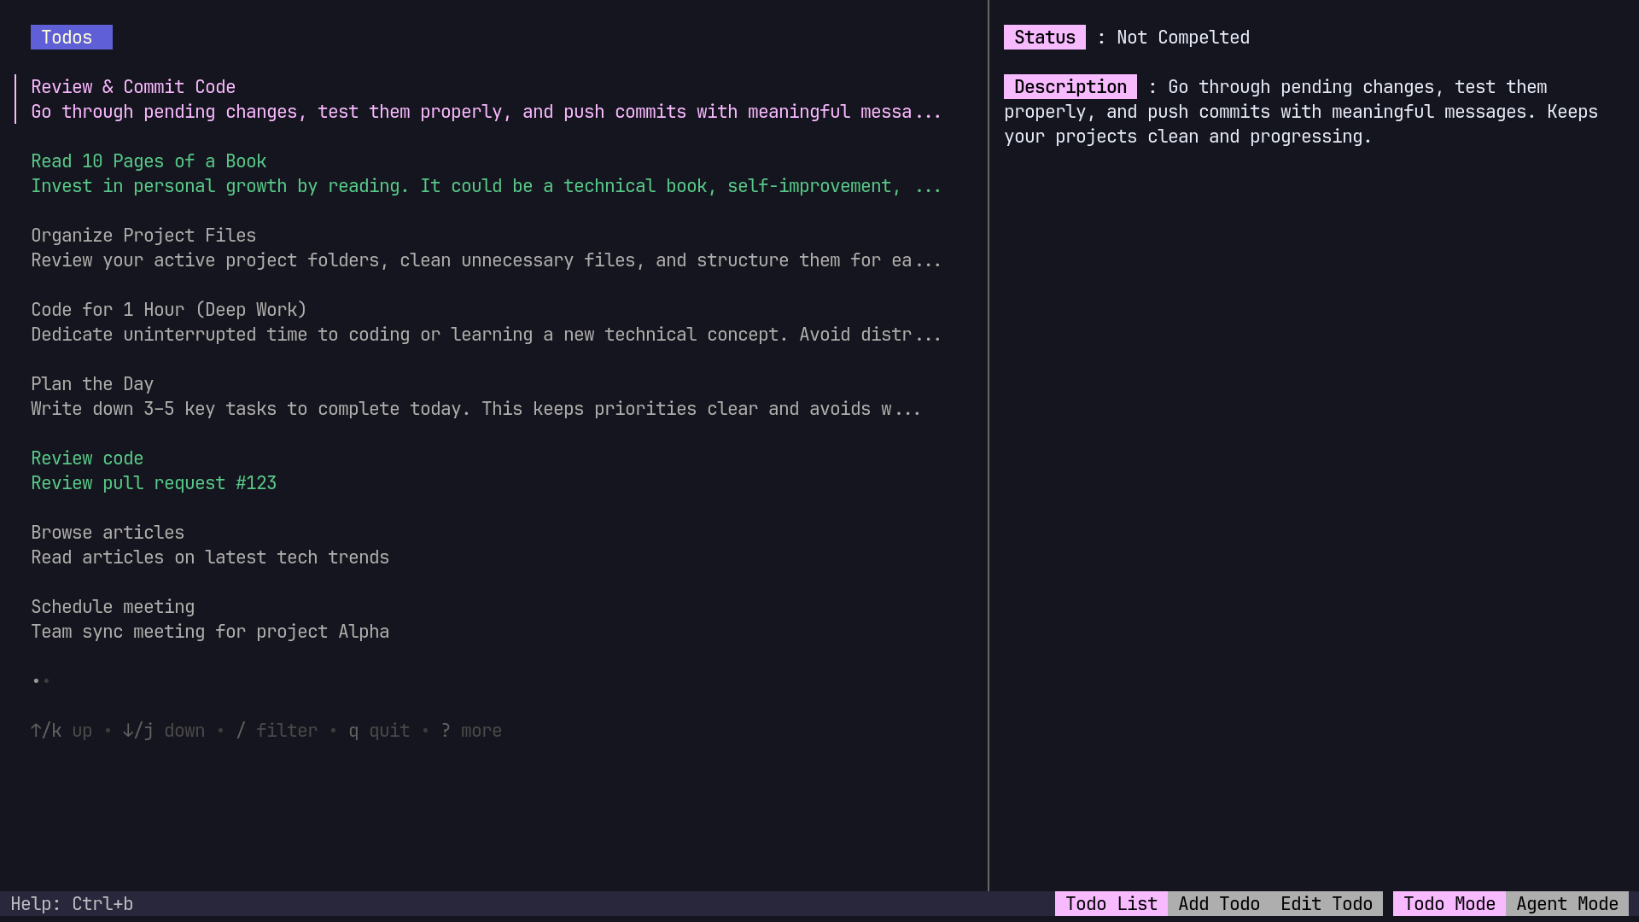Click the pagination dots below the list
Viewport: 1639px width, 922px height.
41,680
